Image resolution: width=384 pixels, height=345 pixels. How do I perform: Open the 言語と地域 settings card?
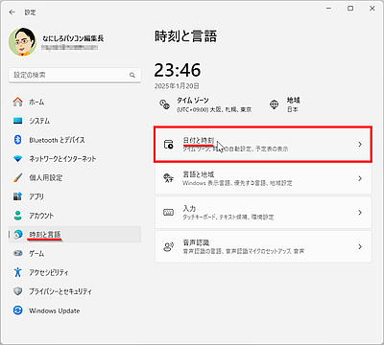263,178
